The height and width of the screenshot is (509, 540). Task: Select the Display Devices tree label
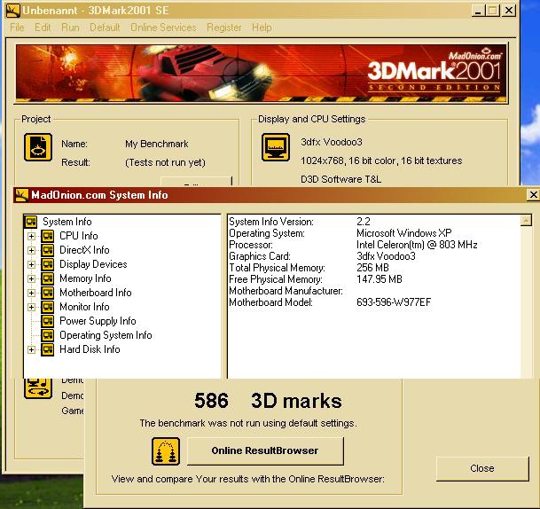tap(93, 264)
